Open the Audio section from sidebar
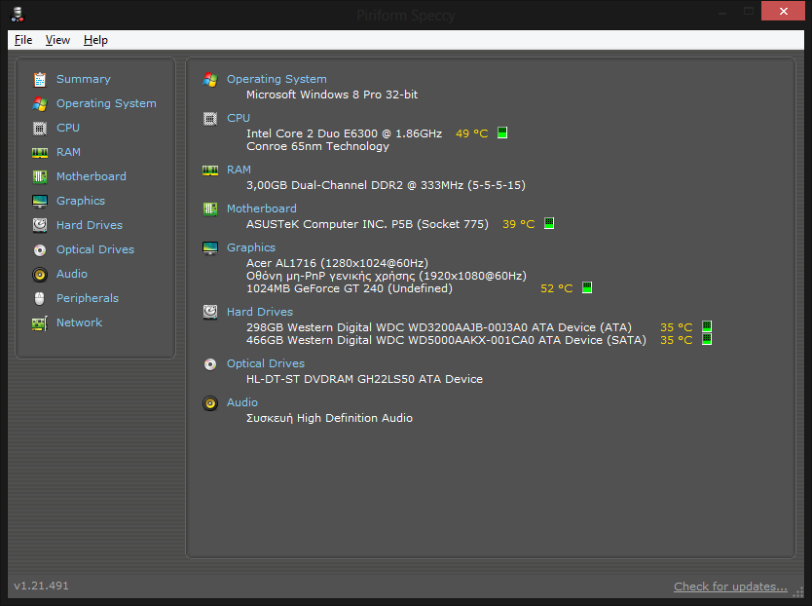This screenshot has height=606, width=812. (x=72, y=274)
